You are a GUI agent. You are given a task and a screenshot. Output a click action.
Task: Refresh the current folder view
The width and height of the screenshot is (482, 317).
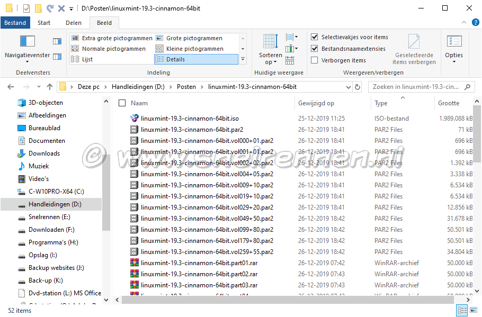(x=358, y=87)
